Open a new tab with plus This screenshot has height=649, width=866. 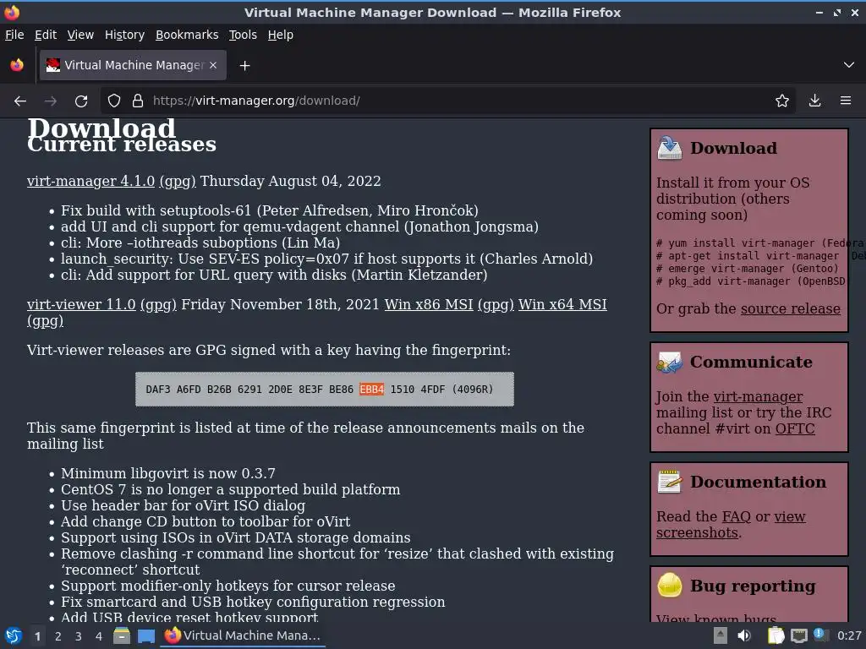pyautogui.click(x=244, y=66)
